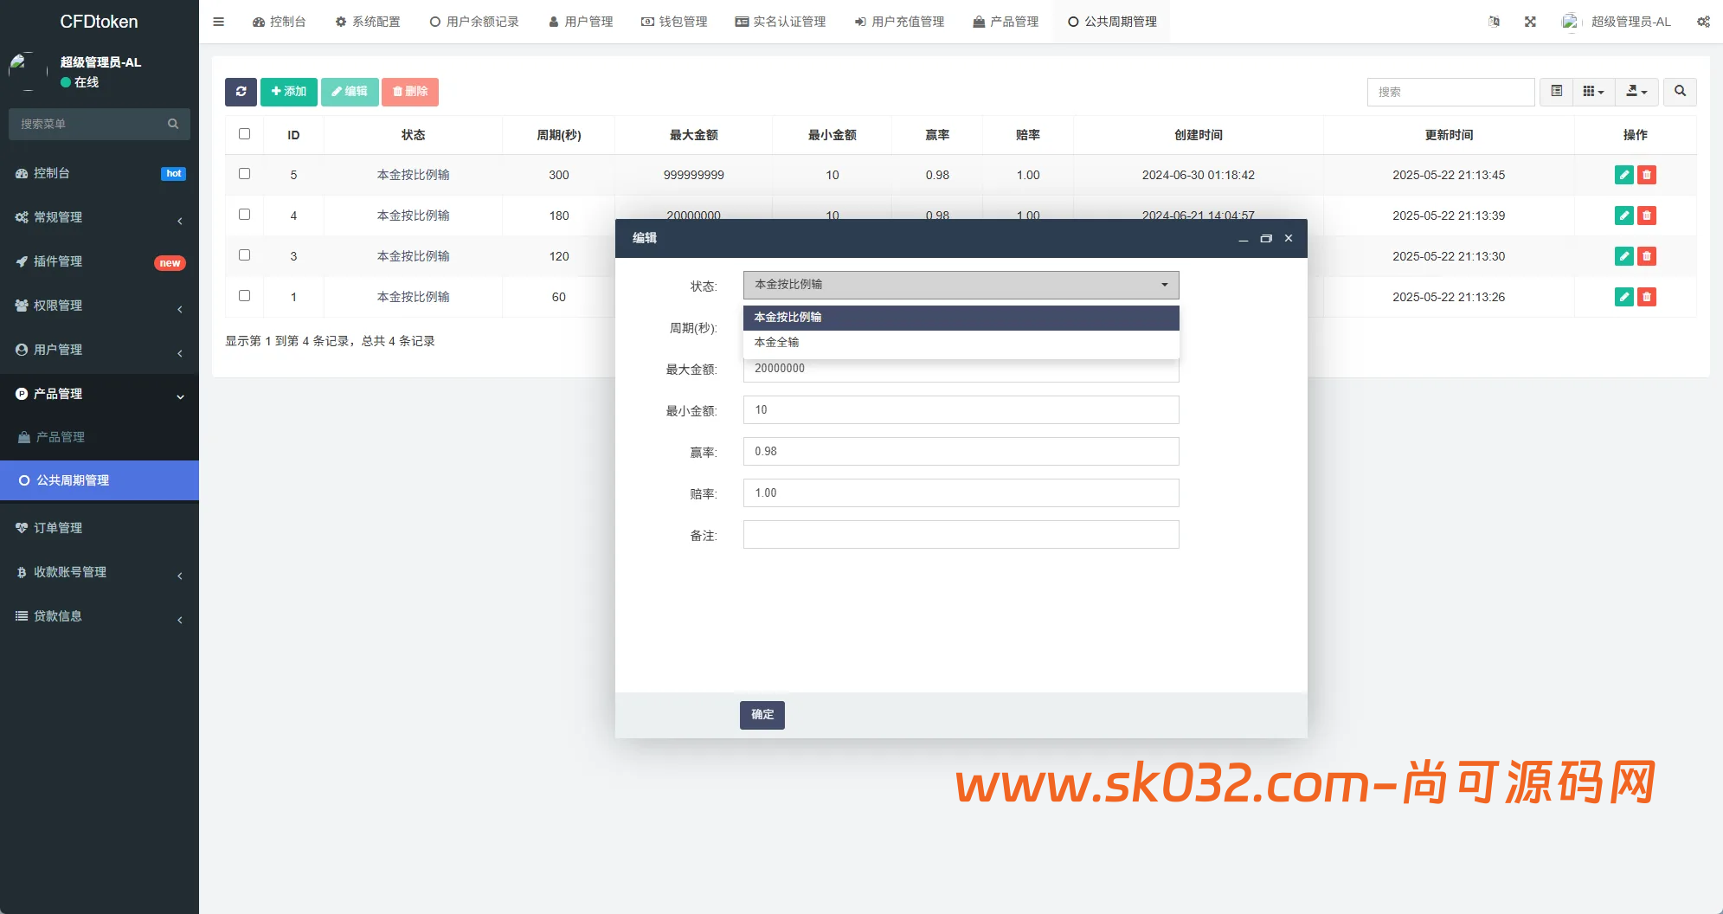Click the 赢率 input field showing 0.98
Viewport: 1723px width, 914px height.
click(x=961, y=452)
